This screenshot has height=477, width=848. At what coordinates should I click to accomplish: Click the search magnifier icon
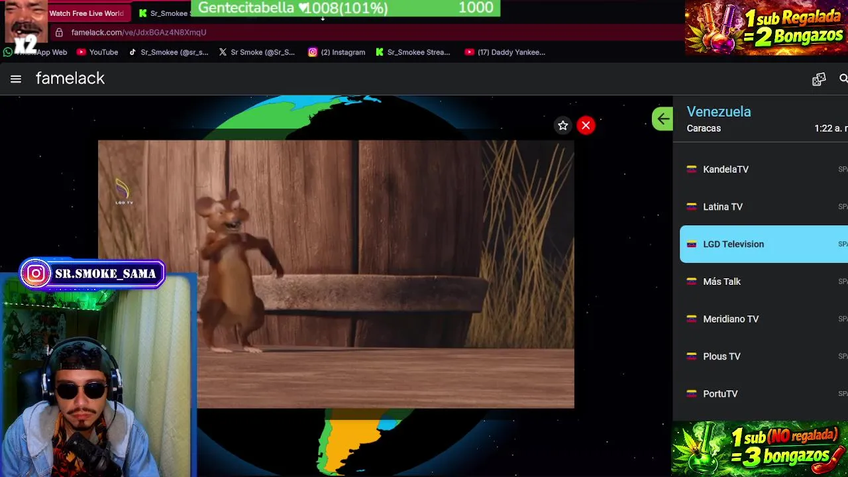click(843, 79)
